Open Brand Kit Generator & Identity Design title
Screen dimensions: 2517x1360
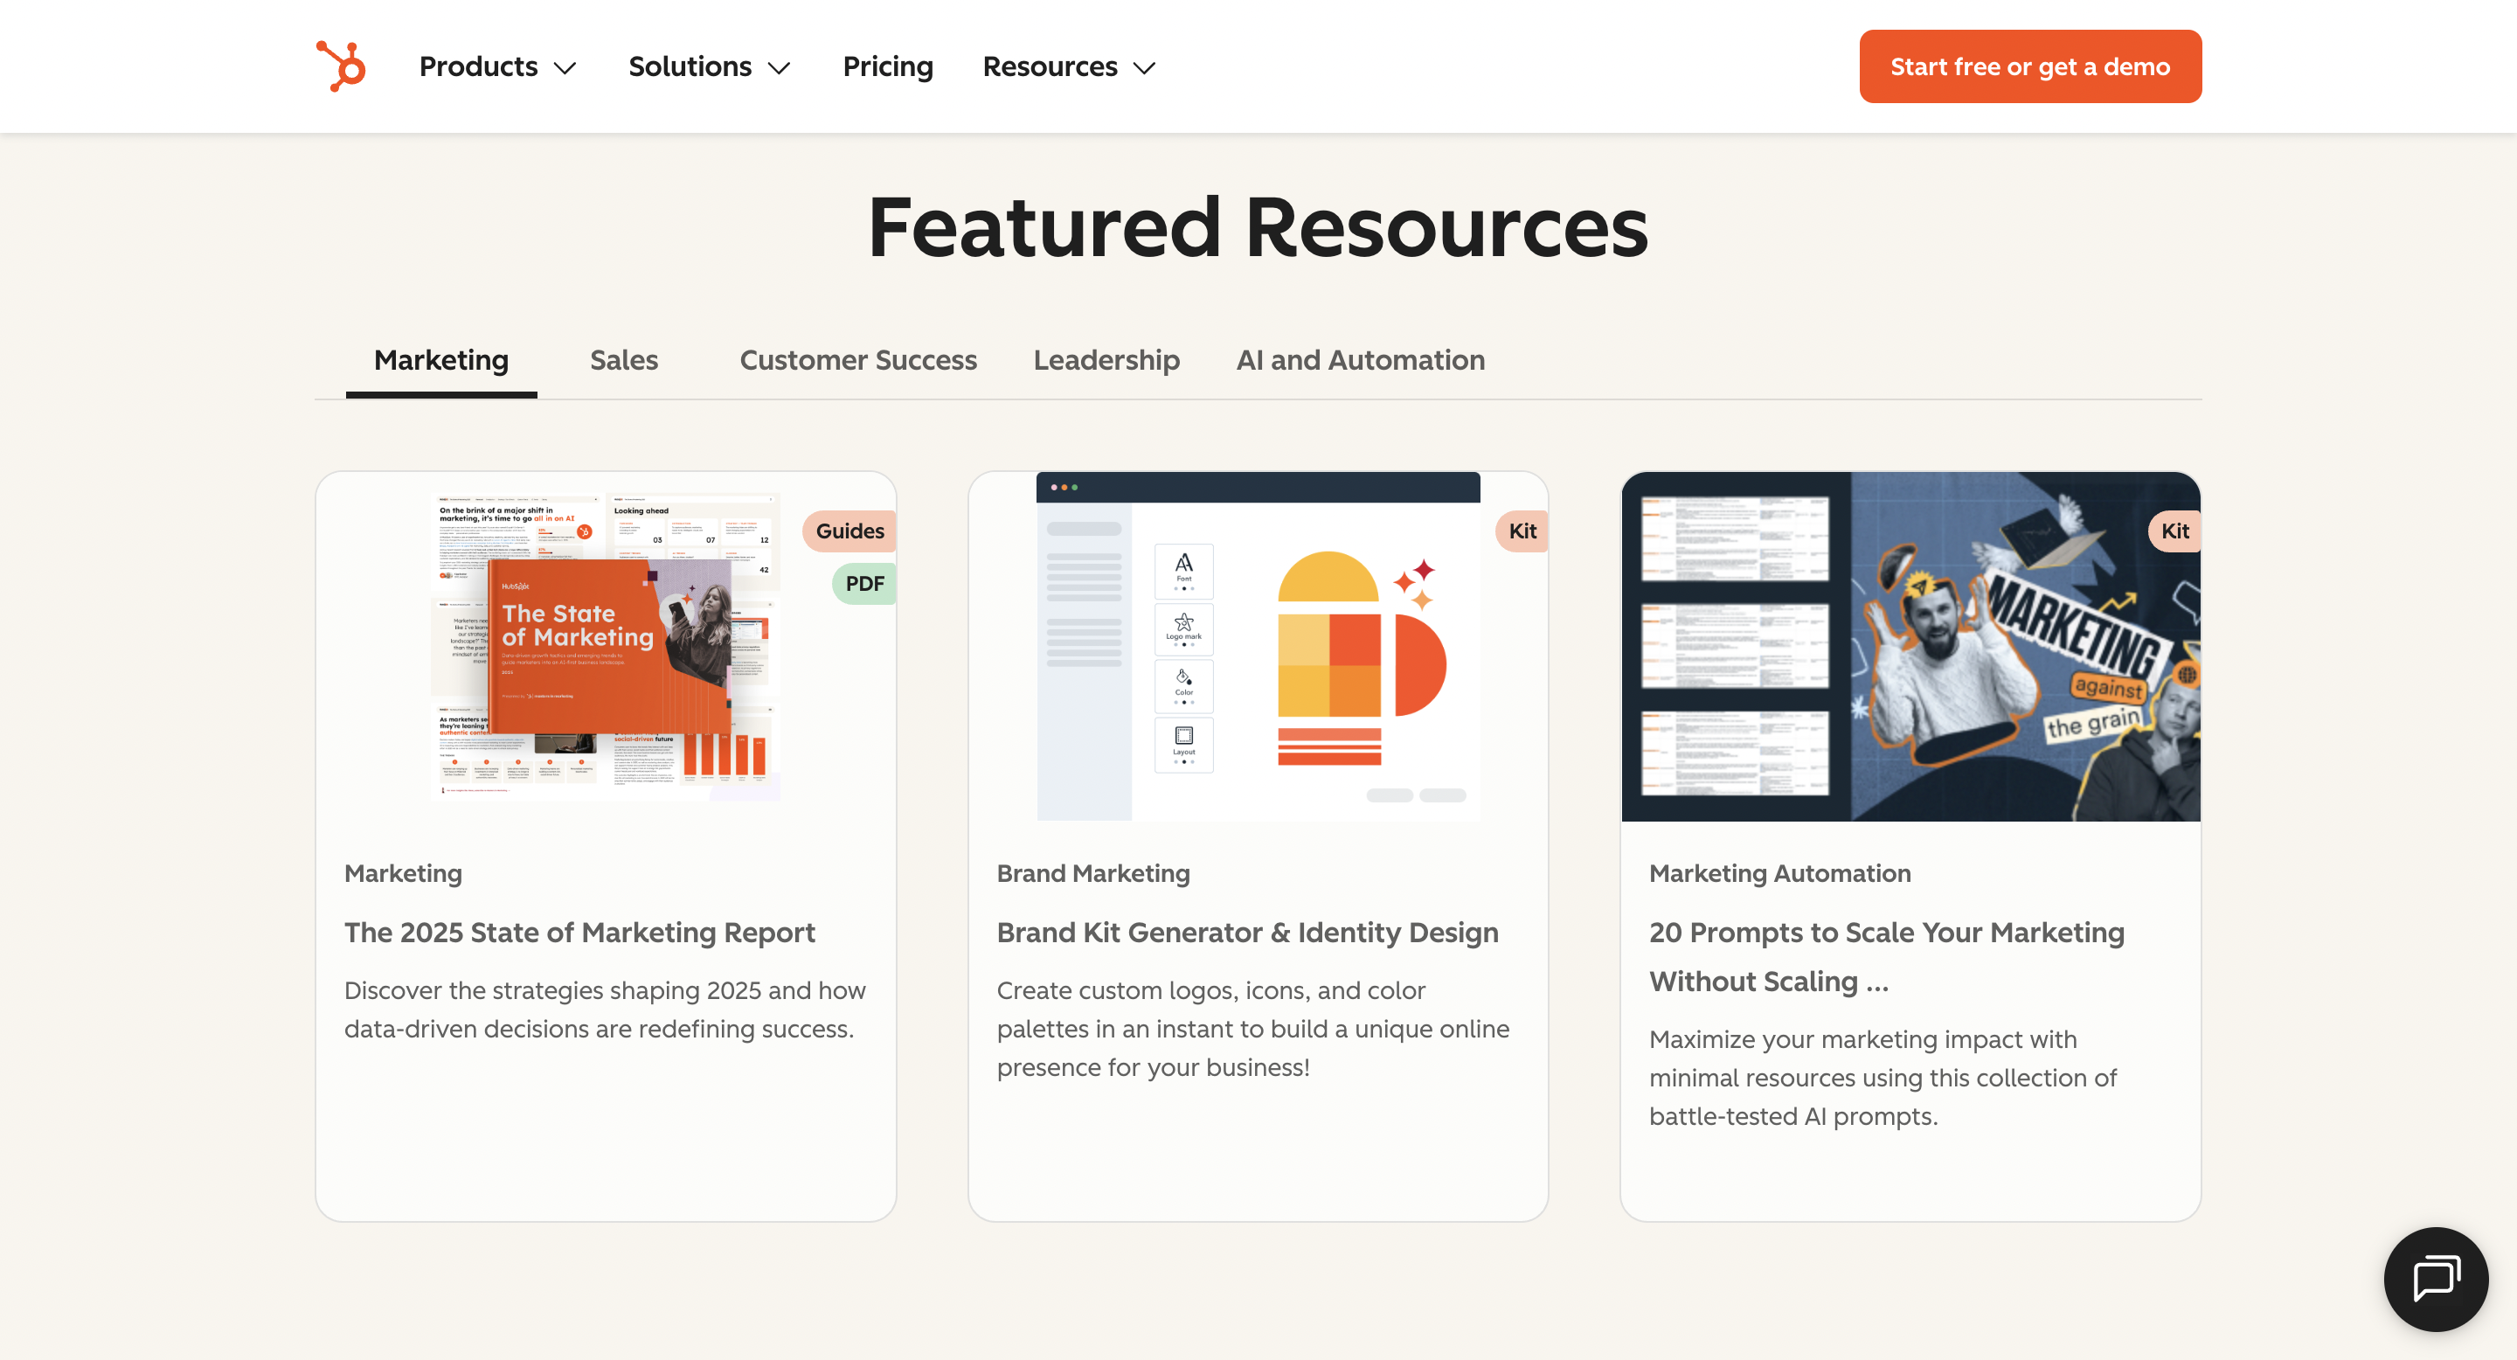click(x=1247, y=932)
